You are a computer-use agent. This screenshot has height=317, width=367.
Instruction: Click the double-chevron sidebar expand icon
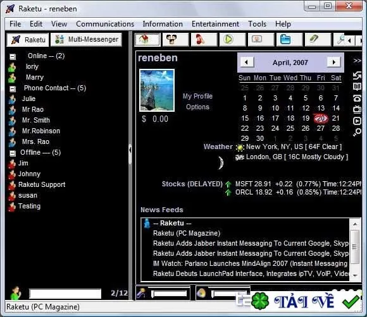tap(357, 61)
